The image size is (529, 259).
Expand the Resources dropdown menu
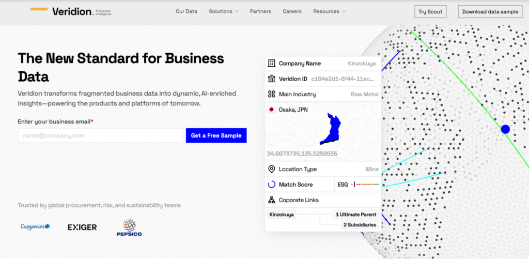329,11
